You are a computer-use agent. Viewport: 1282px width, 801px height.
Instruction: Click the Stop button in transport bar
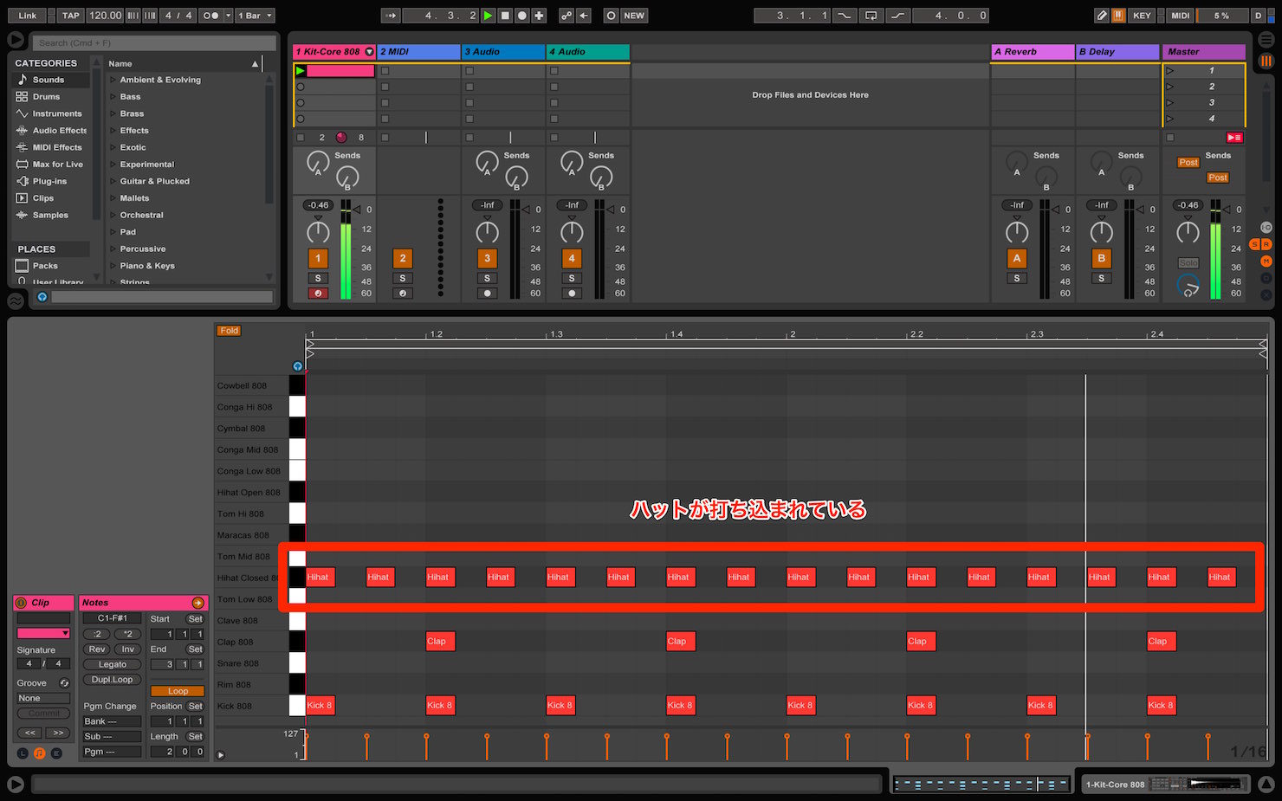click(x=505, y=16)
